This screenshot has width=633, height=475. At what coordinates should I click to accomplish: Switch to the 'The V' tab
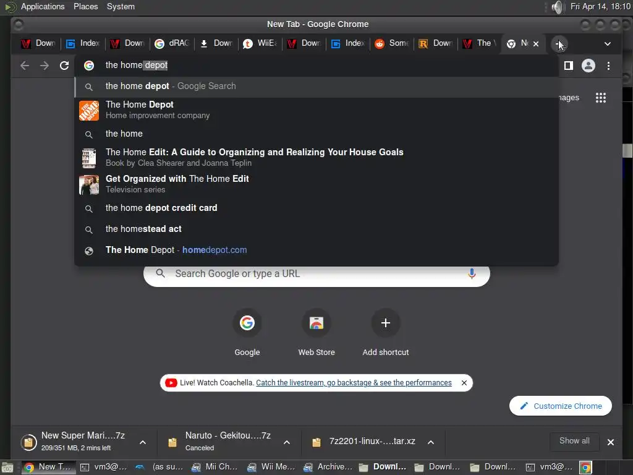480,43
